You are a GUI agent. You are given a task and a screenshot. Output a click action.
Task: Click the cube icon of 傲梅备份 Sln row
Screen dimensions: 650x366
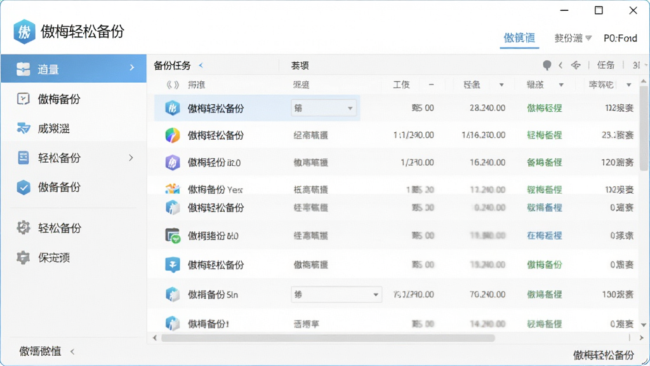tap(173, 295)
